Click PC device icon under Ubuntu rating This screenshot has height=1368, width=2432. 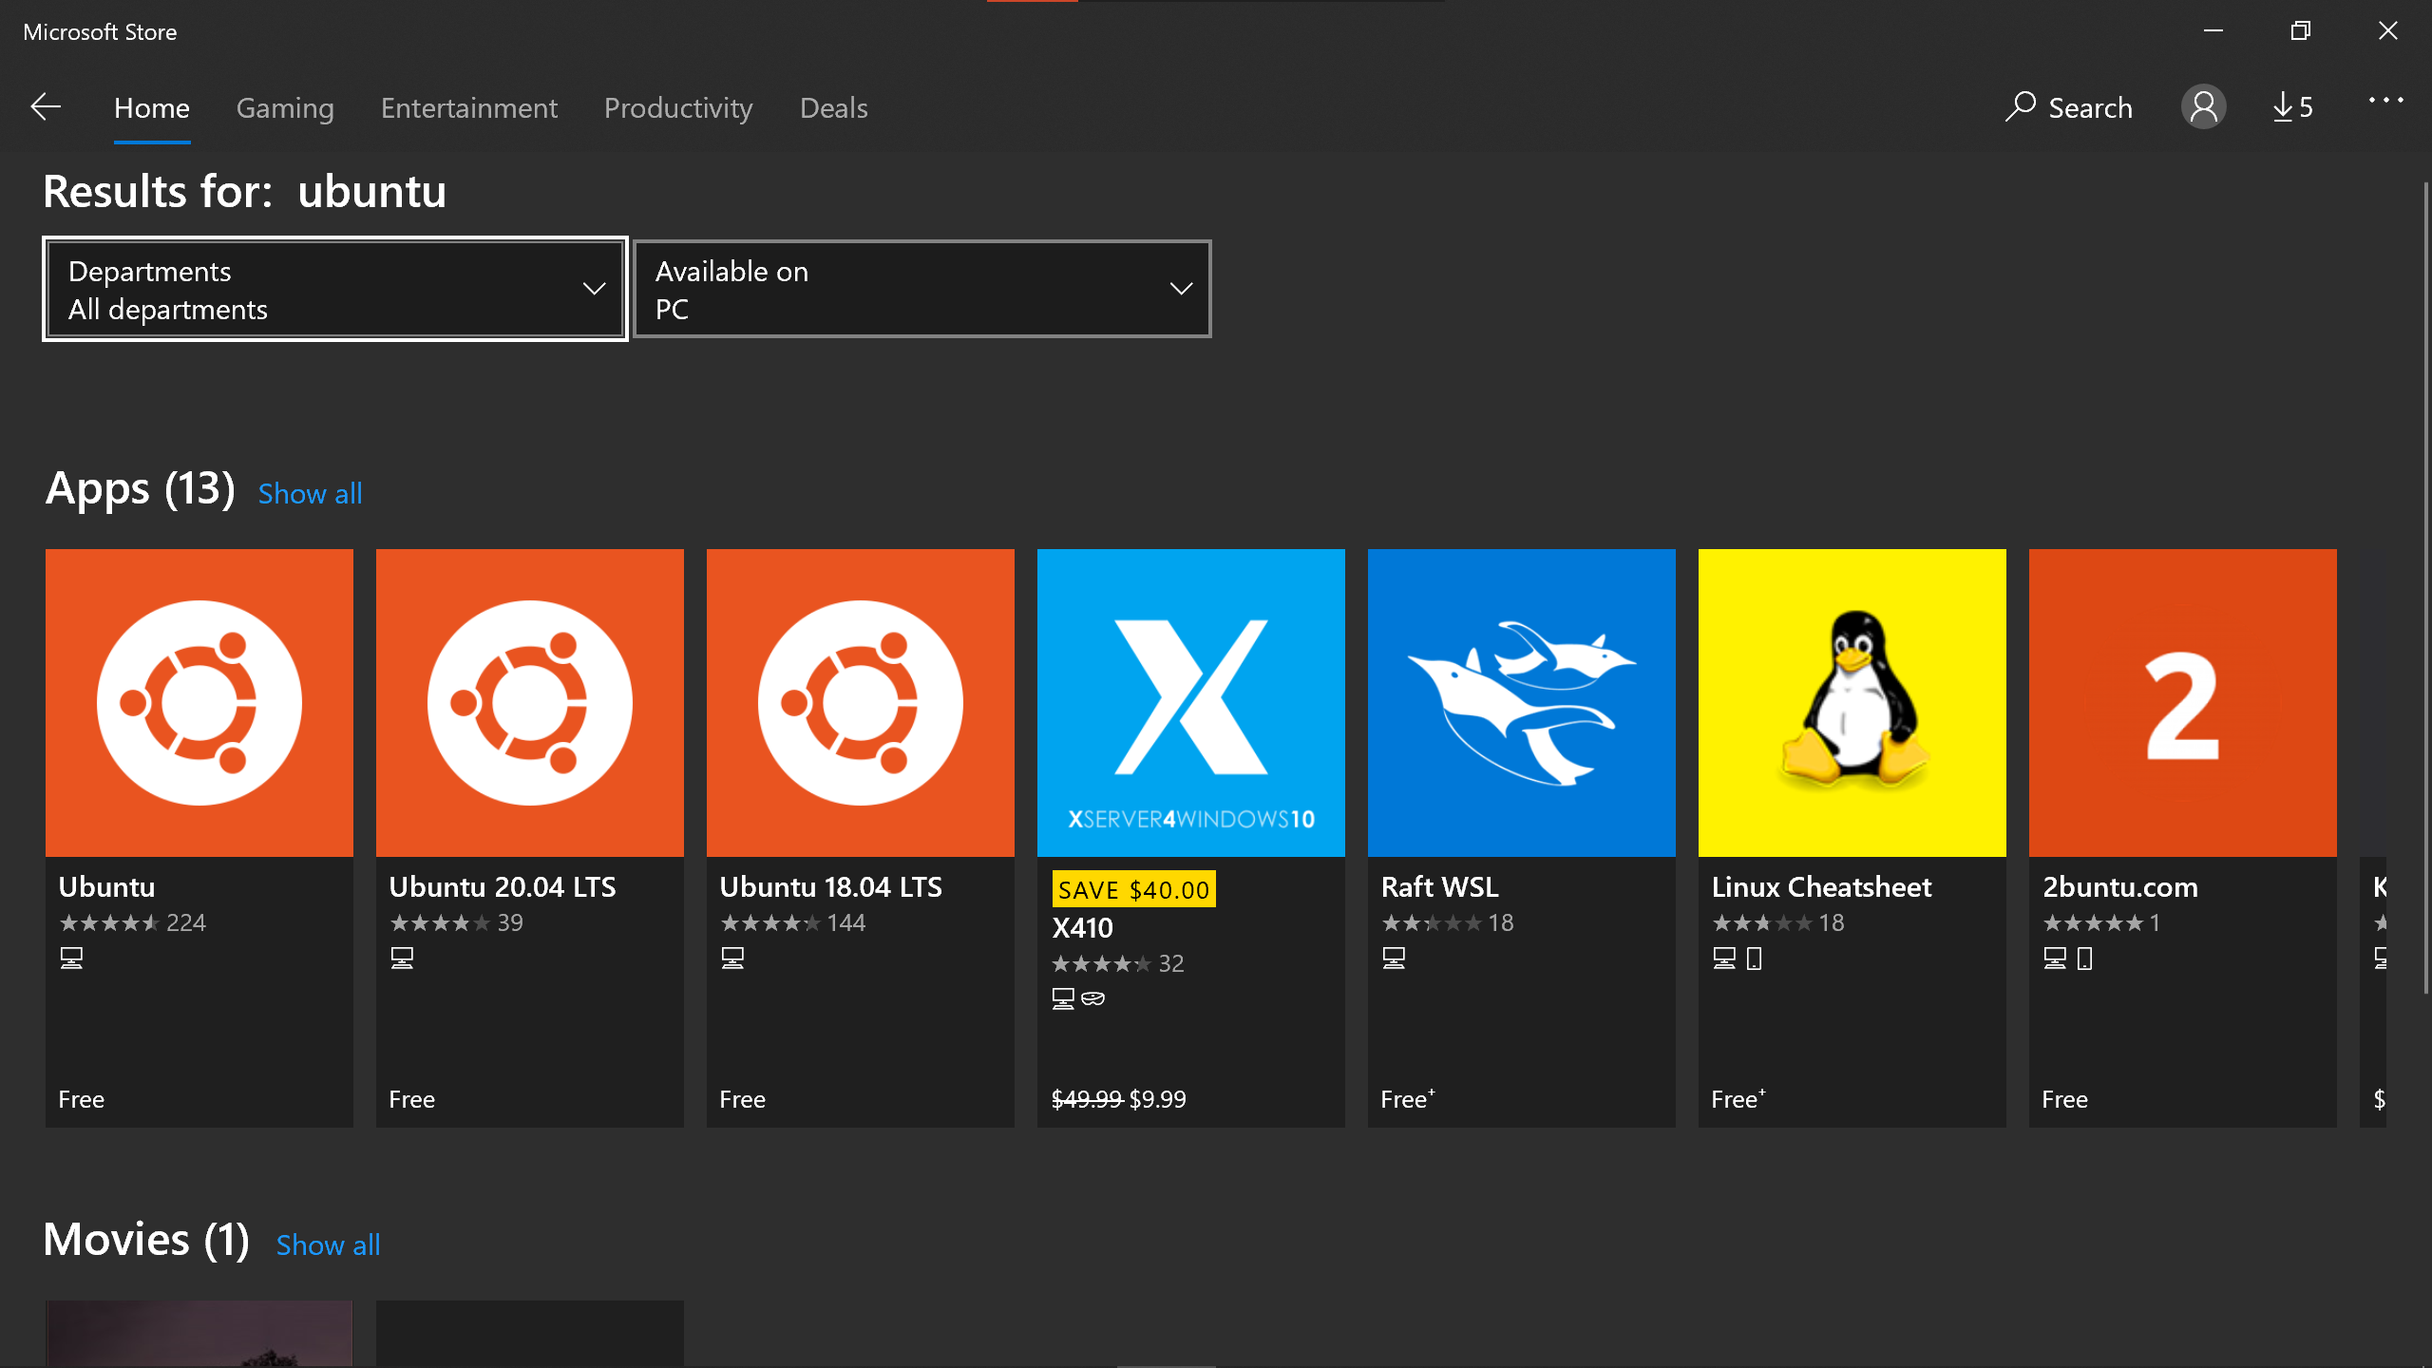[71, 959]
